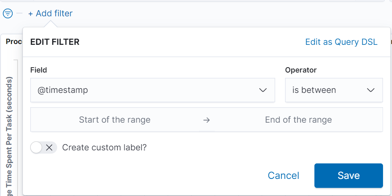Image resolution: width=392 pixels, height=196 pixels.
Task: Click the Add filter link
Action: [x=50, y=13]
